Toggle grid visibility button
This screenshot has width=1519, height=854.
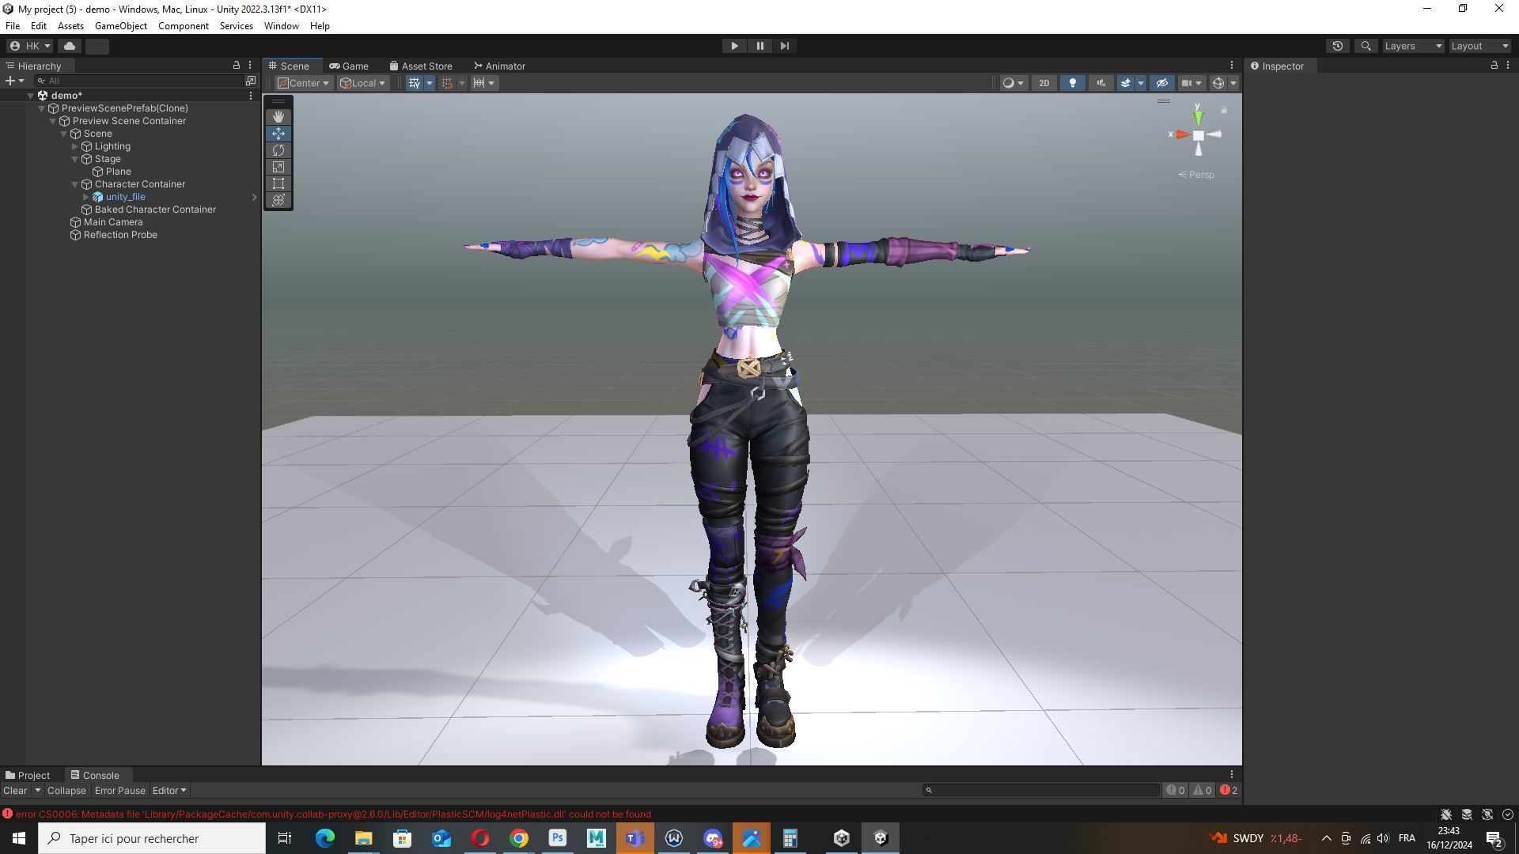pyautogui.click(x=414, y=83)
